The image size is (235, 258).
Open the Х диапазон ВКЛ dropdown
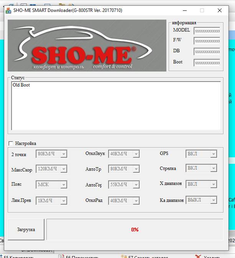coord(201,184)
